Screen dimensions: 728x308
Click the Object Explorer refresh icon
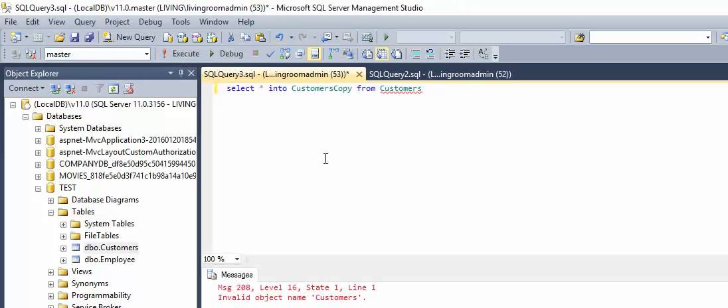coord(114,88)
